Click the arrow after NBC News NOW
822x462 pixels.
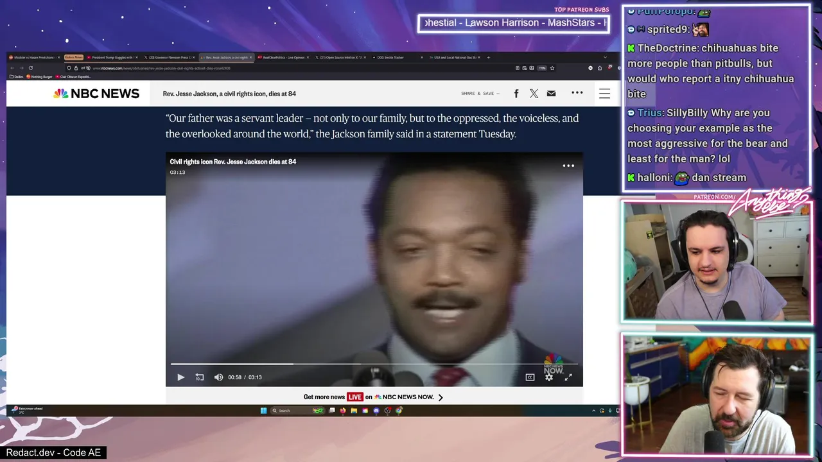pos(441,397)
